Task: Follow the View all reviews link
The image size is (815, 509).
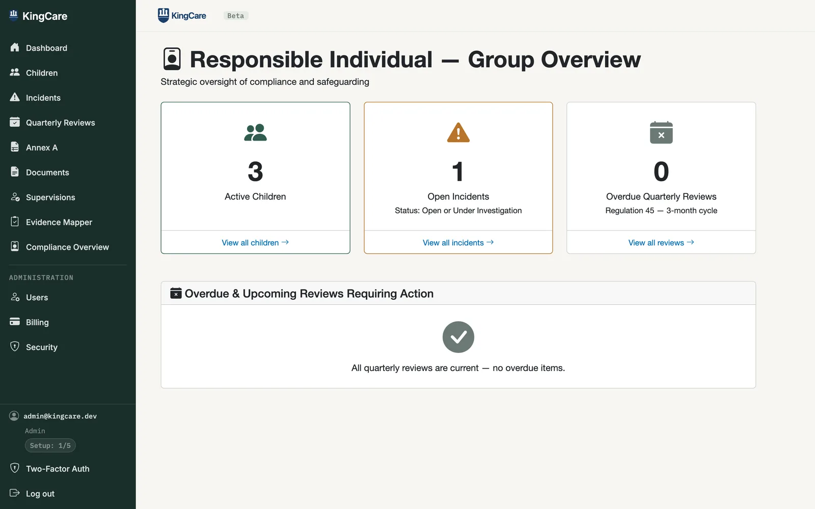Action: [x=661, y=243]
